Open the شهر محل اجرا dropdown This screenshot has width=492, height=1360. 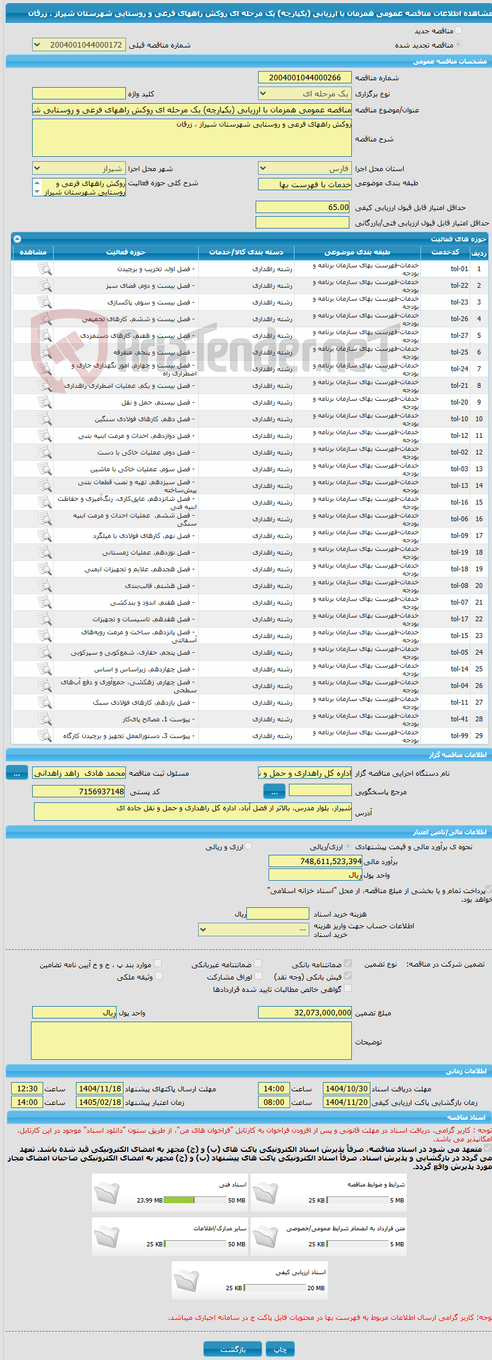[x=78, y=168]
